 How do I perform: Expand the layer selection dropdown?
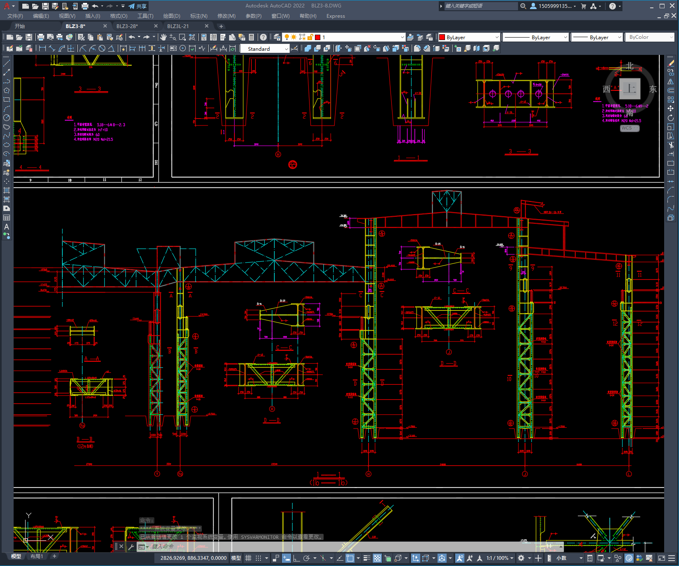coord(403,37)
